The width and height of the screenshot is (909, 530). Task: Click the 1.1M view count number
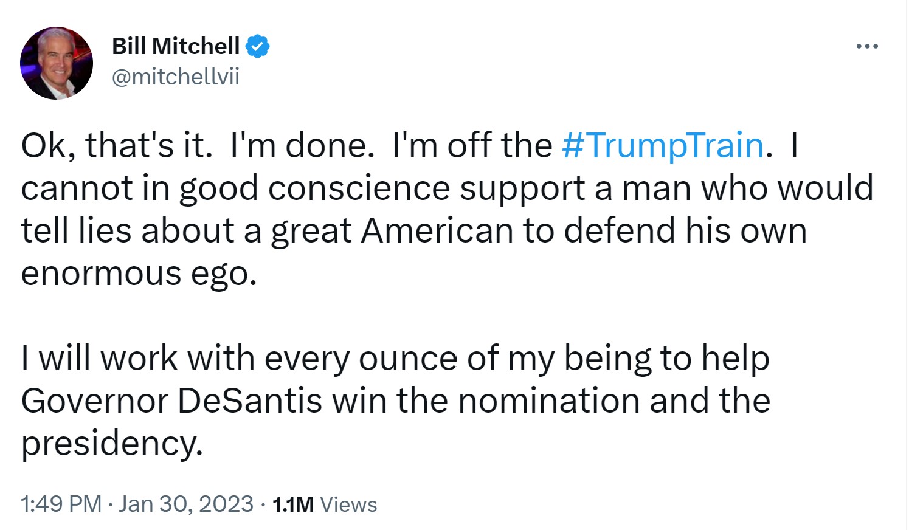click(x=293, y=504)
